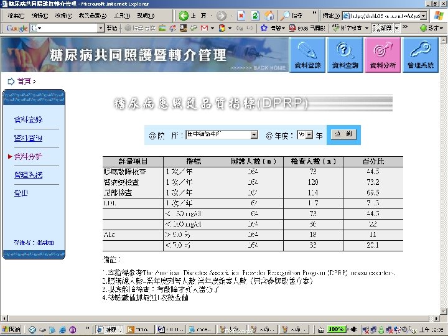This screenshot has height=336, width=448.
Task: Click the 評量項目 column header
Action: tap(133, 161)
